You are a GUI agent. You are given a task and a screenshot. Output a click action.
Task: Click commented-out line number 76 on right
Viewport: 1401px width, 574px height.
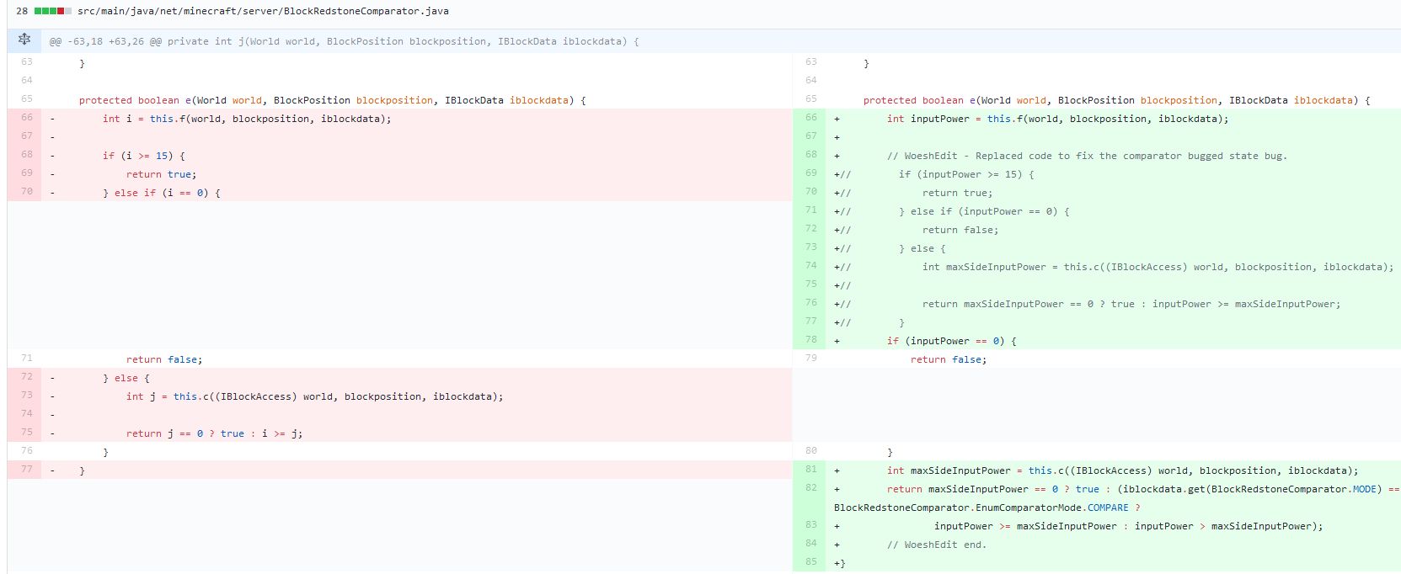tap(810, 303)
